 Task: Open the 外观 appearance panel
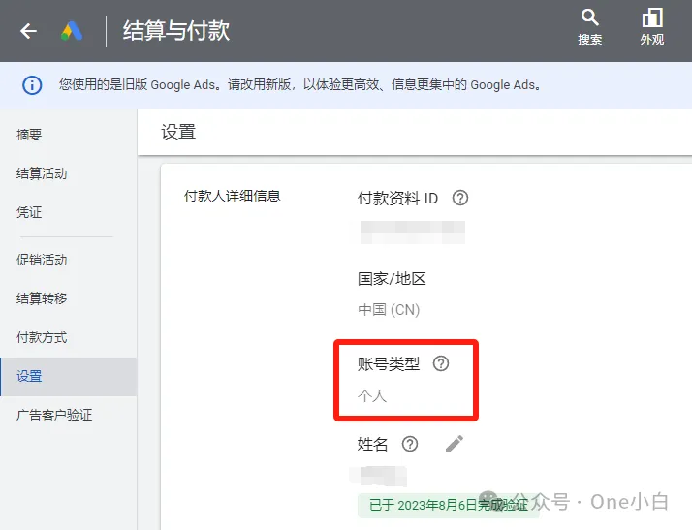pos(652,27)
